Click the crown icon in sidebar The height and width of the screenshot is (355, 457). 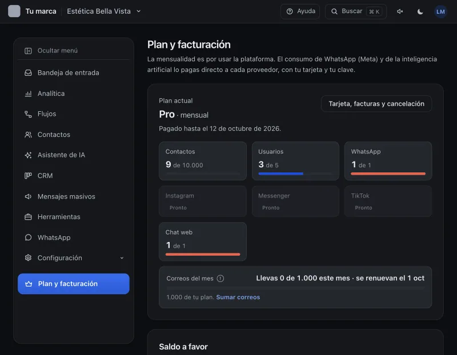[29, 284]
